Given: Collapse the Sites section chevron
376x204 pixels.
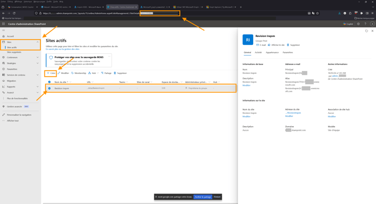Looking at the screenshot, I should click(38, 42).
